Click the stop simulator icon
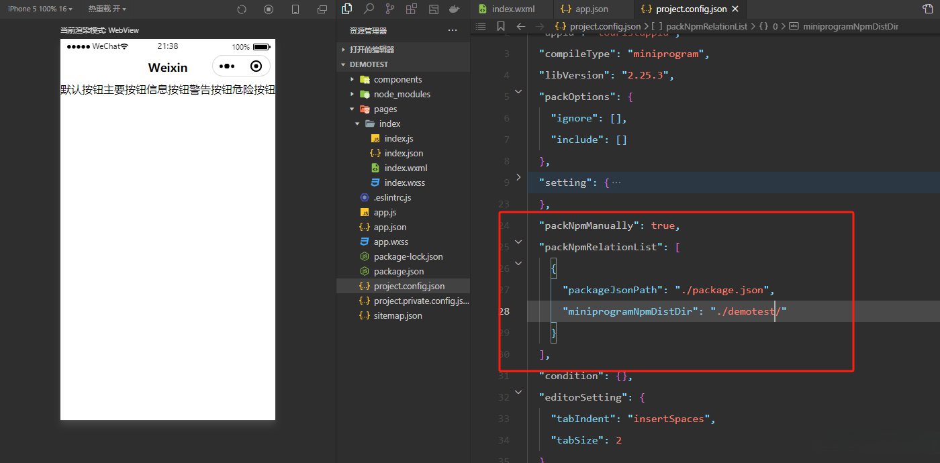940x463 pixels. point(269,9)
